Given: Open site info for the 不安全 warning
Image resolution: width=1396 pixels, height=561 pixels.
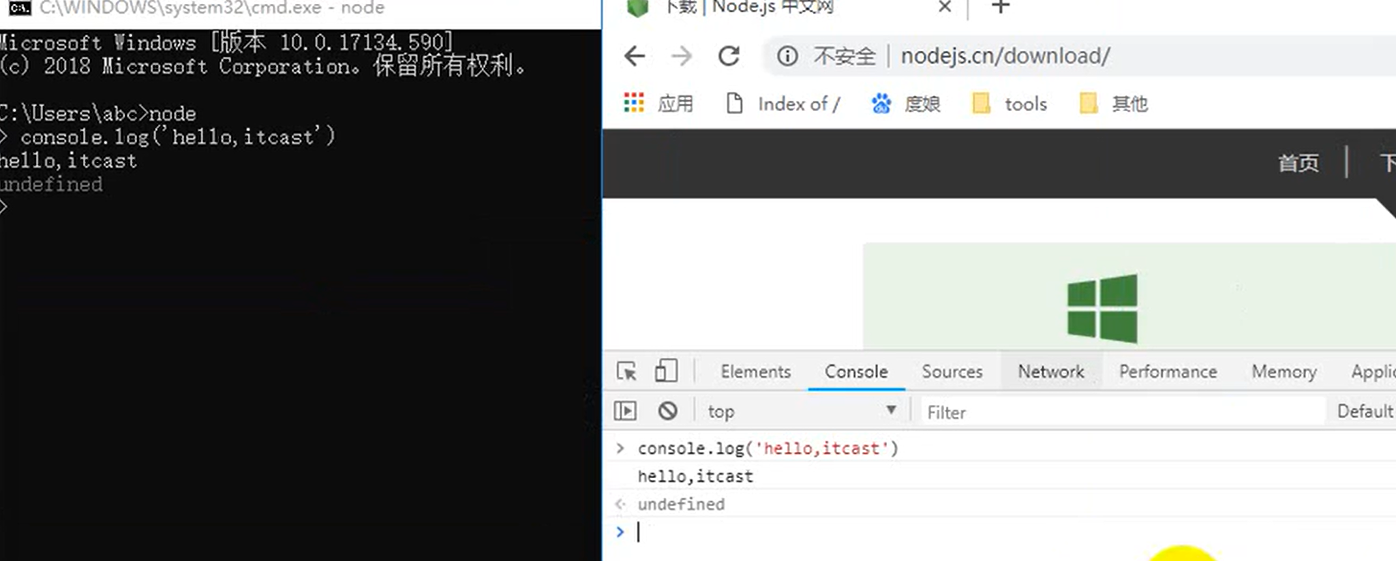Looking at the screenshot, I should click(x=787, y=56).
